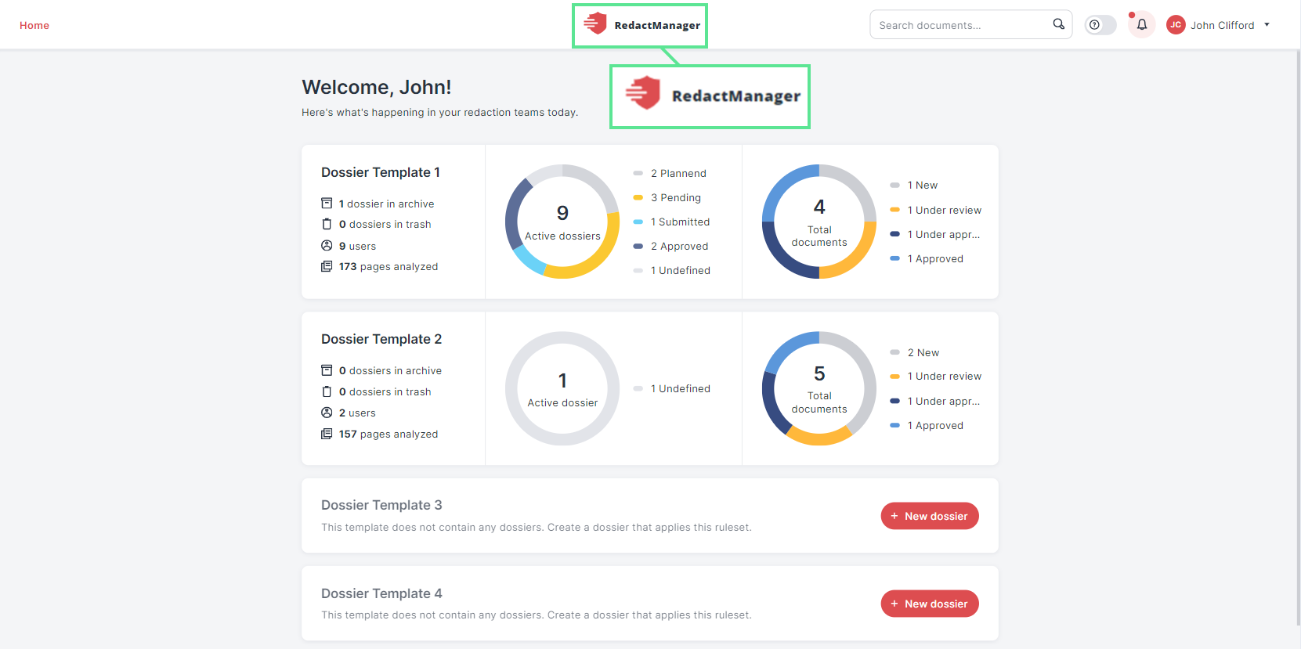Click '1 Under appr...' in Template 2 legend
Image resolution: width=1301 pixels, height=649 pixels.
tap(935, 401)
